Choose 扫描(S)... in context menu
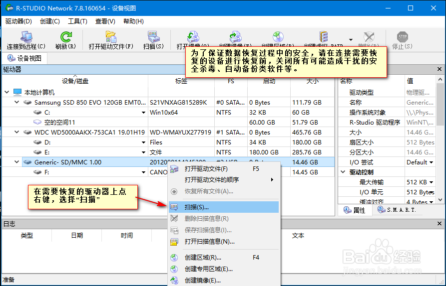This screenshot has height=286, width=446. pos(224,207)
